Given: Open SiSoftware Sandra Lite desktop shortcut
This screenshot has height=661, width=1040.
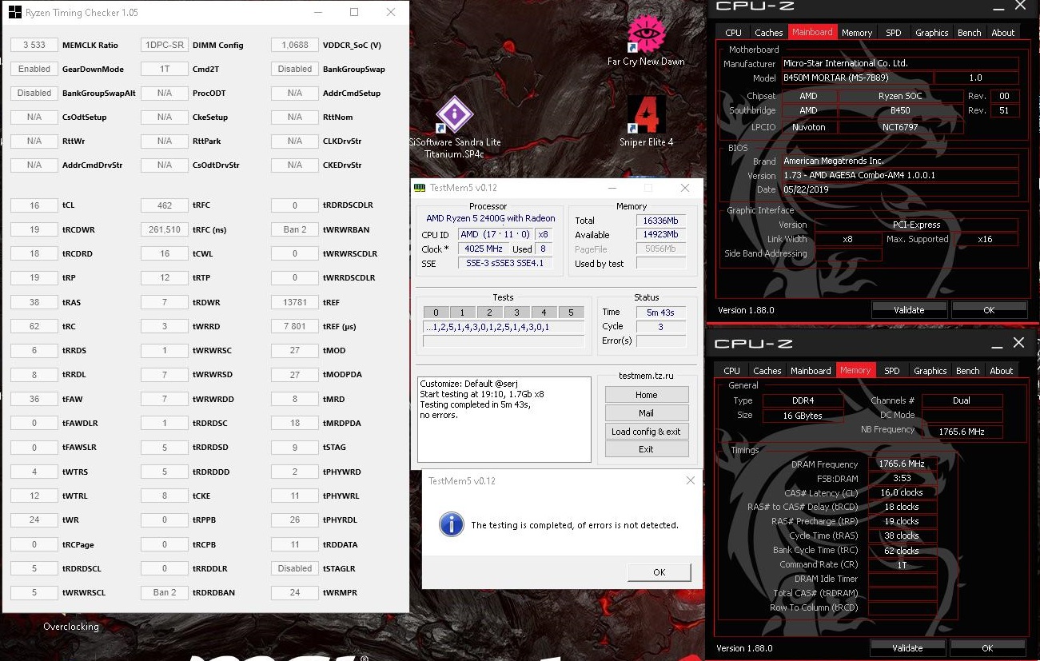Looking at the screenshot, I should pyautogui.click(x=454, y=126).
